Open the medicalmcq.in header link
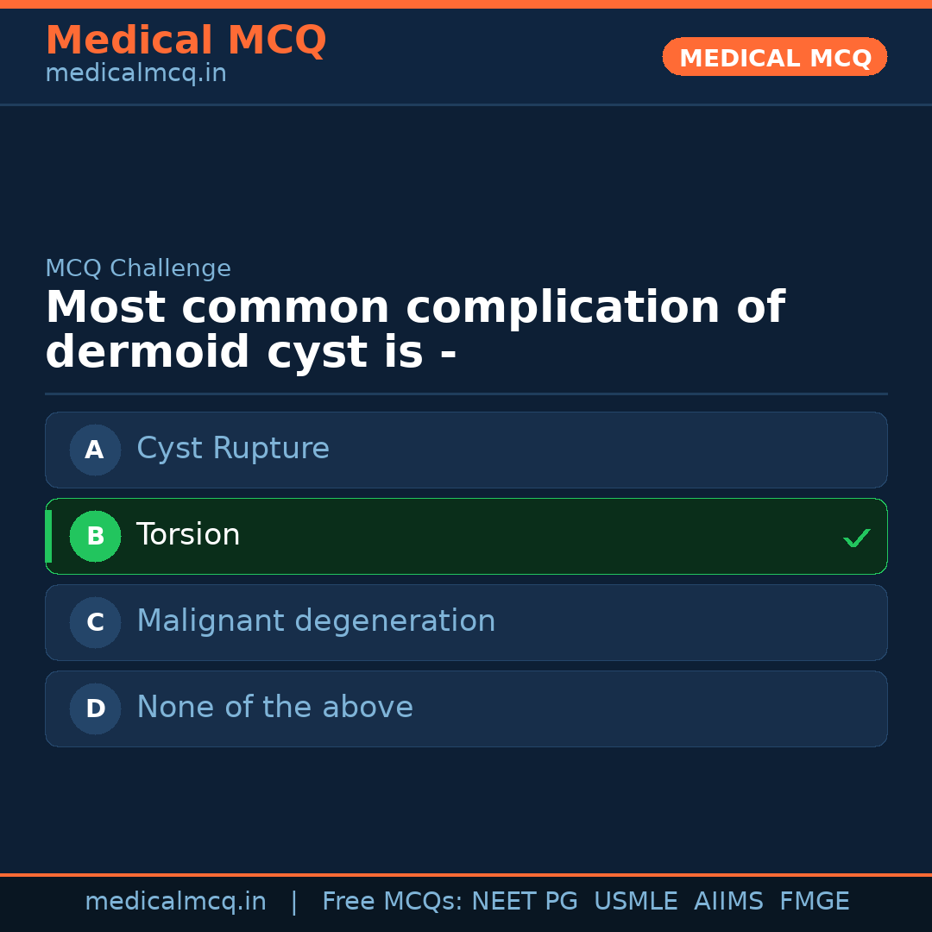The image size is (932, 932). (x=135, y=72)
